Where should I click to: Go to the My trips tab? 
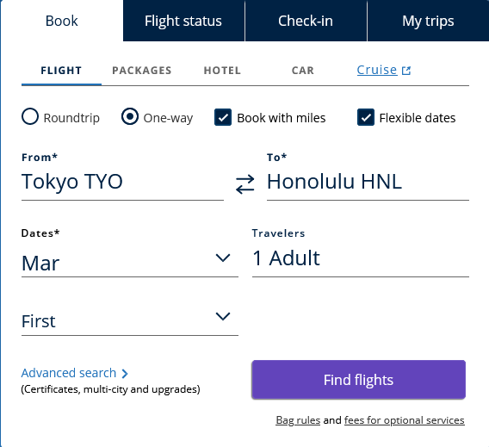pos(428,21)
